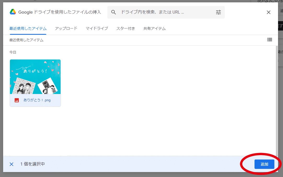Close the Drive file insert dialog
The image size is (283, 177).
(x=269, y=12)
